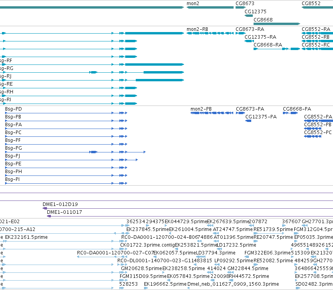This screenshot has width=333, height=290.
Task: Click the CG12375-PA protein label
Action: click(x=261, y=117)
